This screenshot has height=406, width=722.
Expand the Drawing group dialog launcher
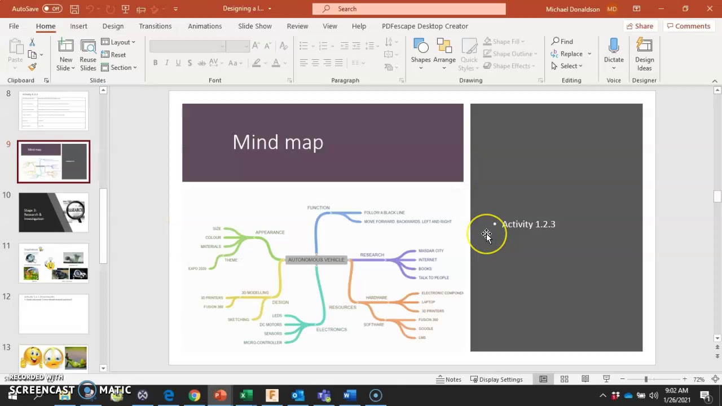click(540, 81)
